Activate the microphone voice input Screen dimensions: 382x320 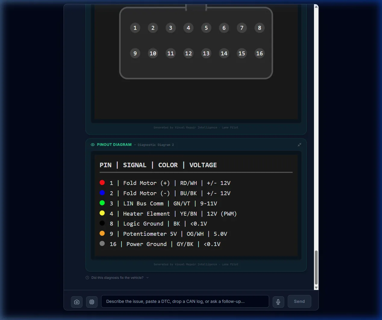(x=278, y=302)
